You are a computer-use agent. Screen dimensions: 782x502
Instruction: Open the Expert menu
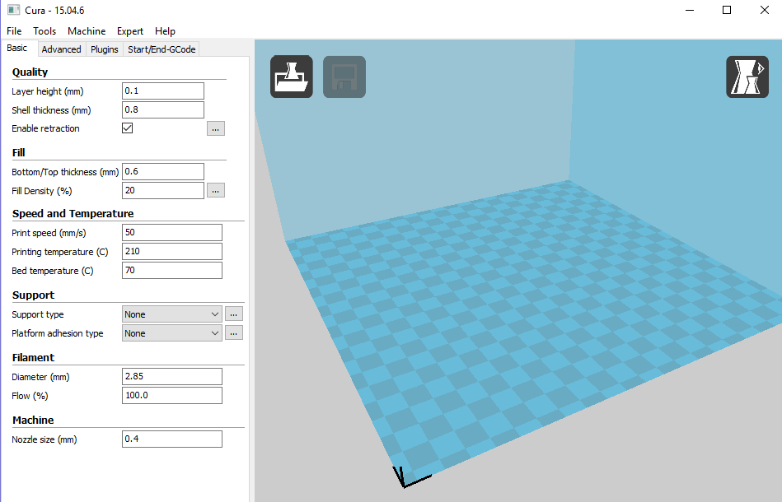pyautogui.click(x=129, y=30)
